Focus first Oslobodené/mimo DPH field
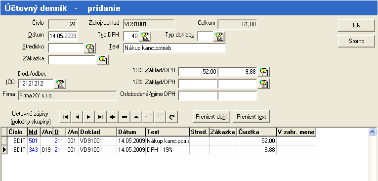This screenshot has height=181, width=378. [198, 95]
